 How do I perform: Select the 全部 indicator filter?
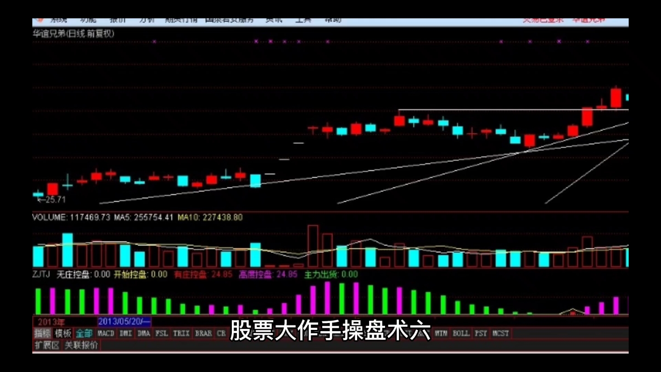coord(84,334)
